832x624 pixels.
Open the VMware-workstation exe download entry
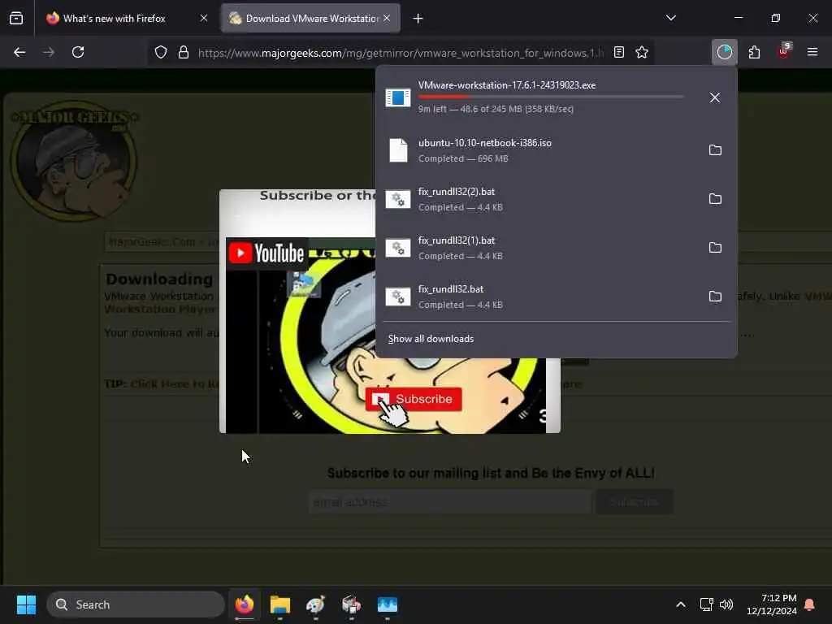[x=539, y=97]
